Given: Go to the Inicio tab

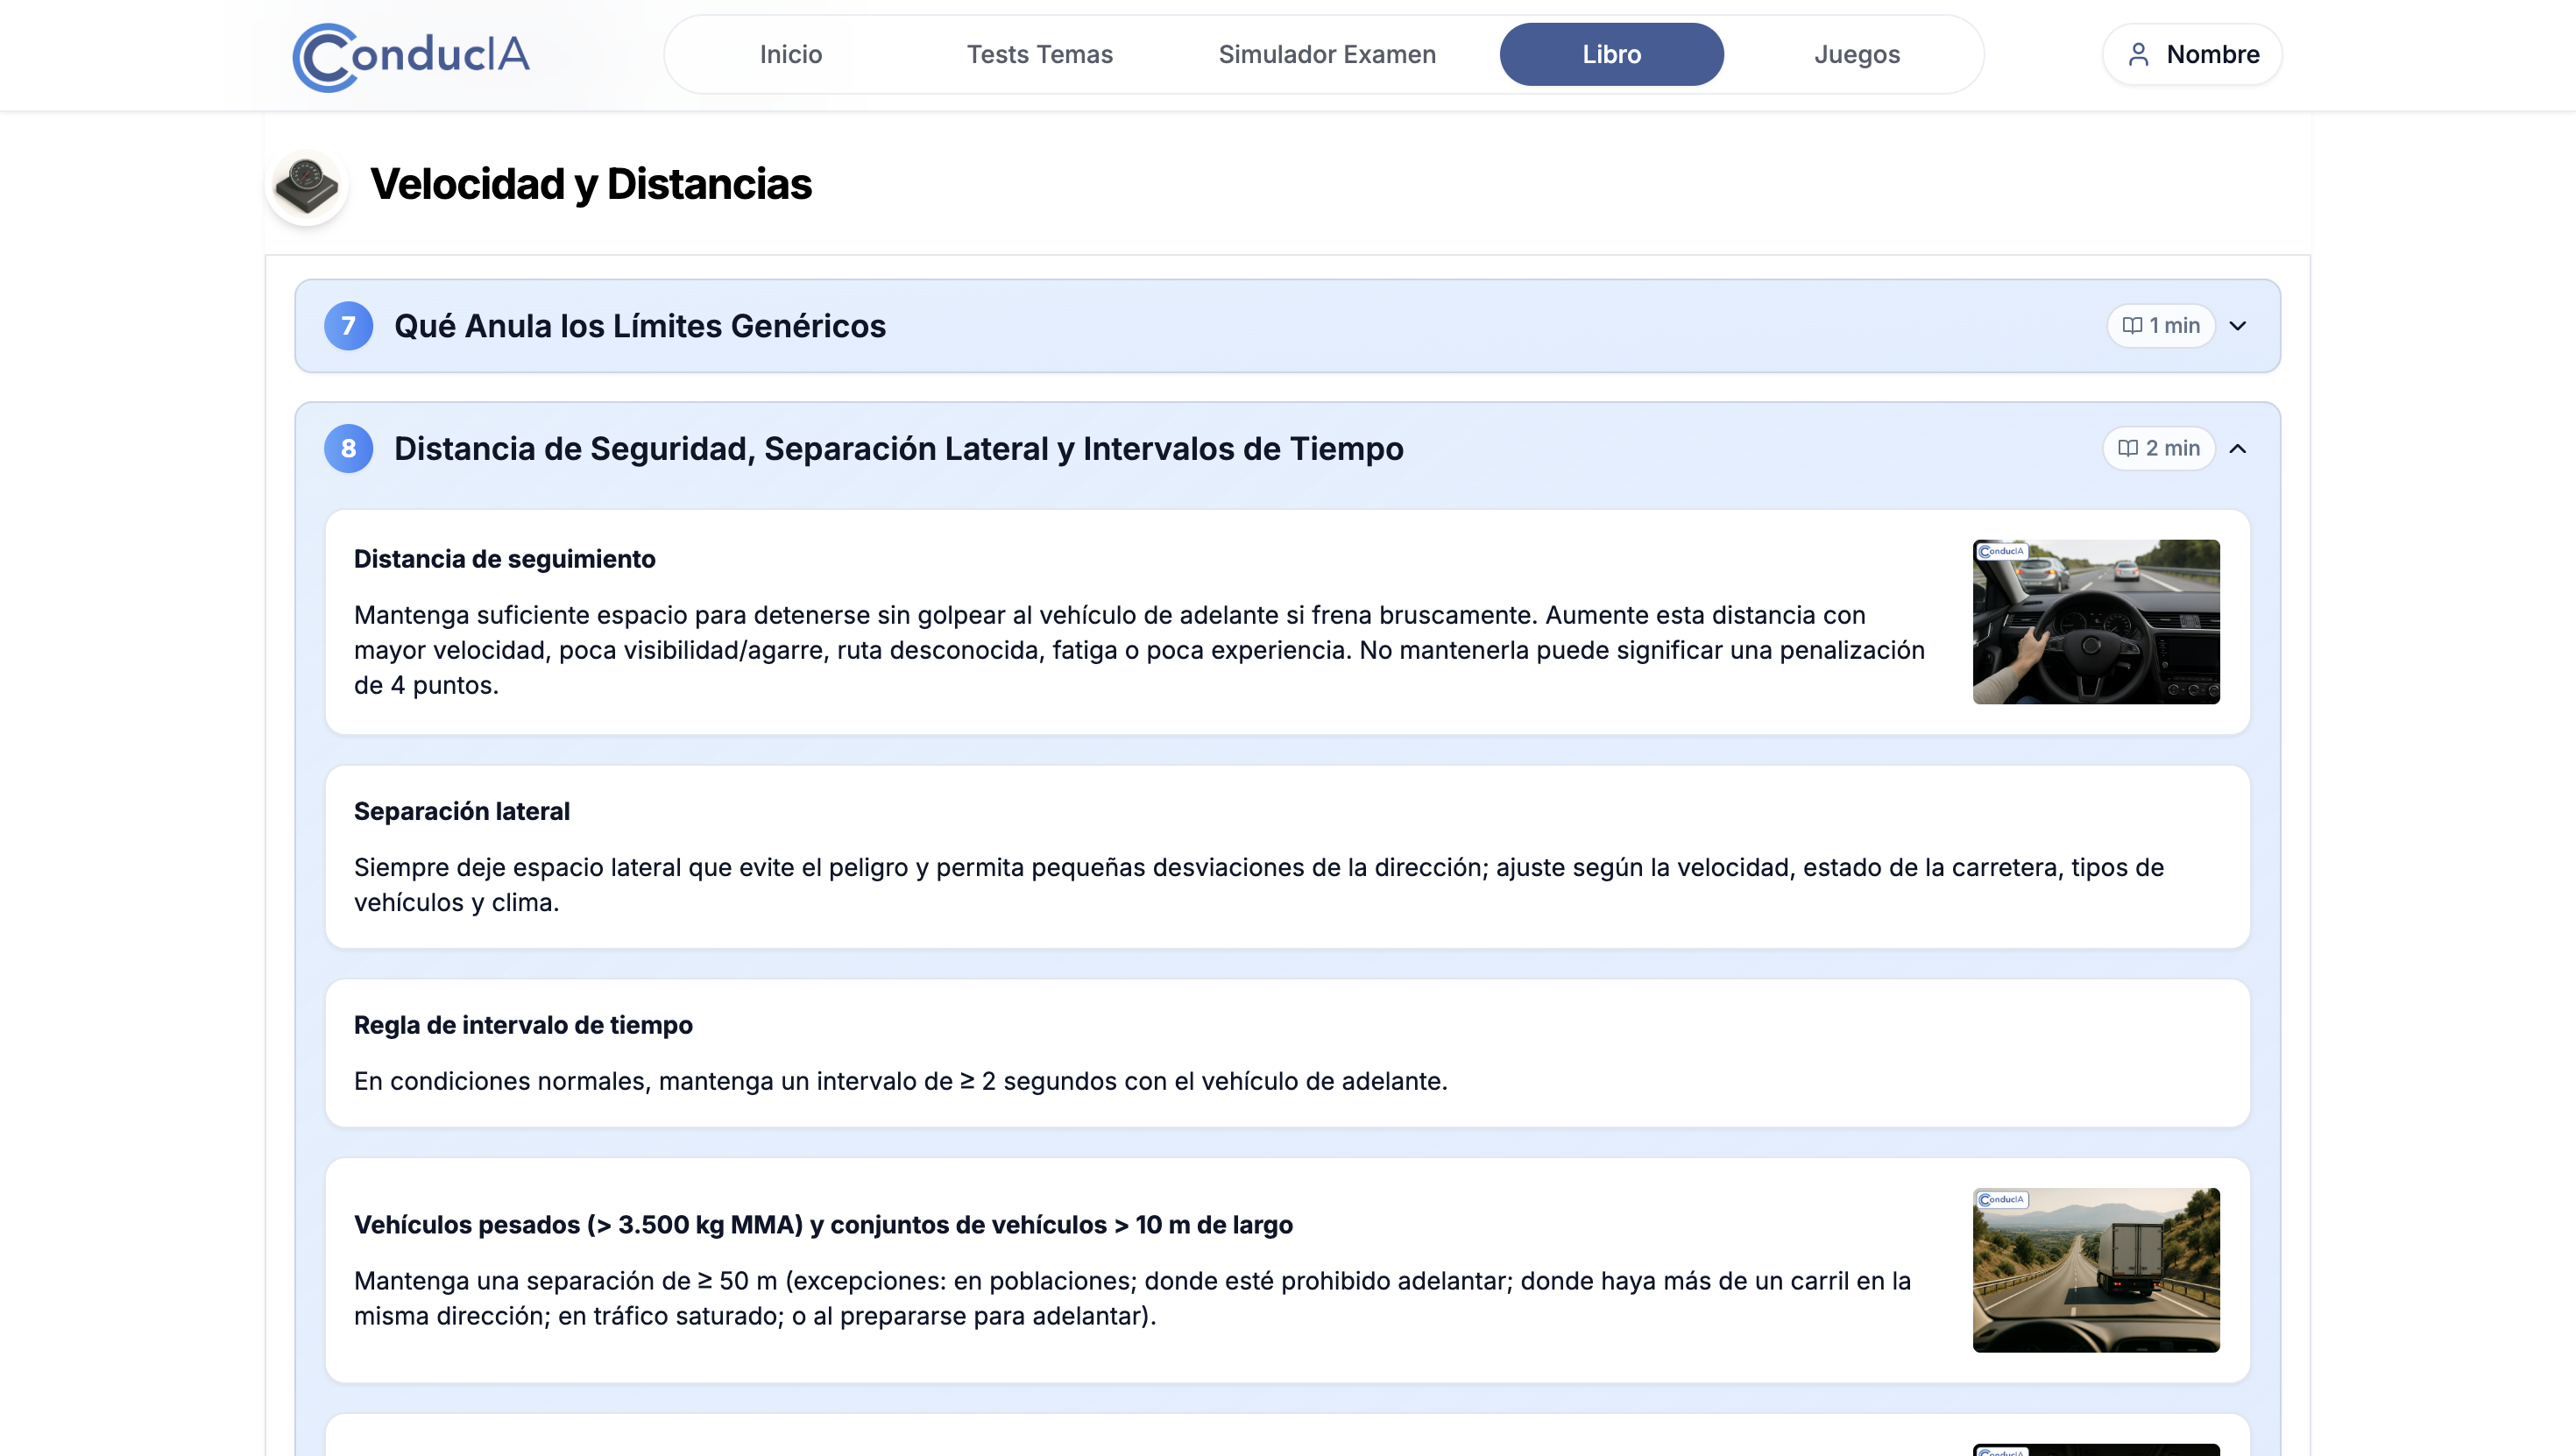Looking at the screenshot, I should [x=790, y=55].
